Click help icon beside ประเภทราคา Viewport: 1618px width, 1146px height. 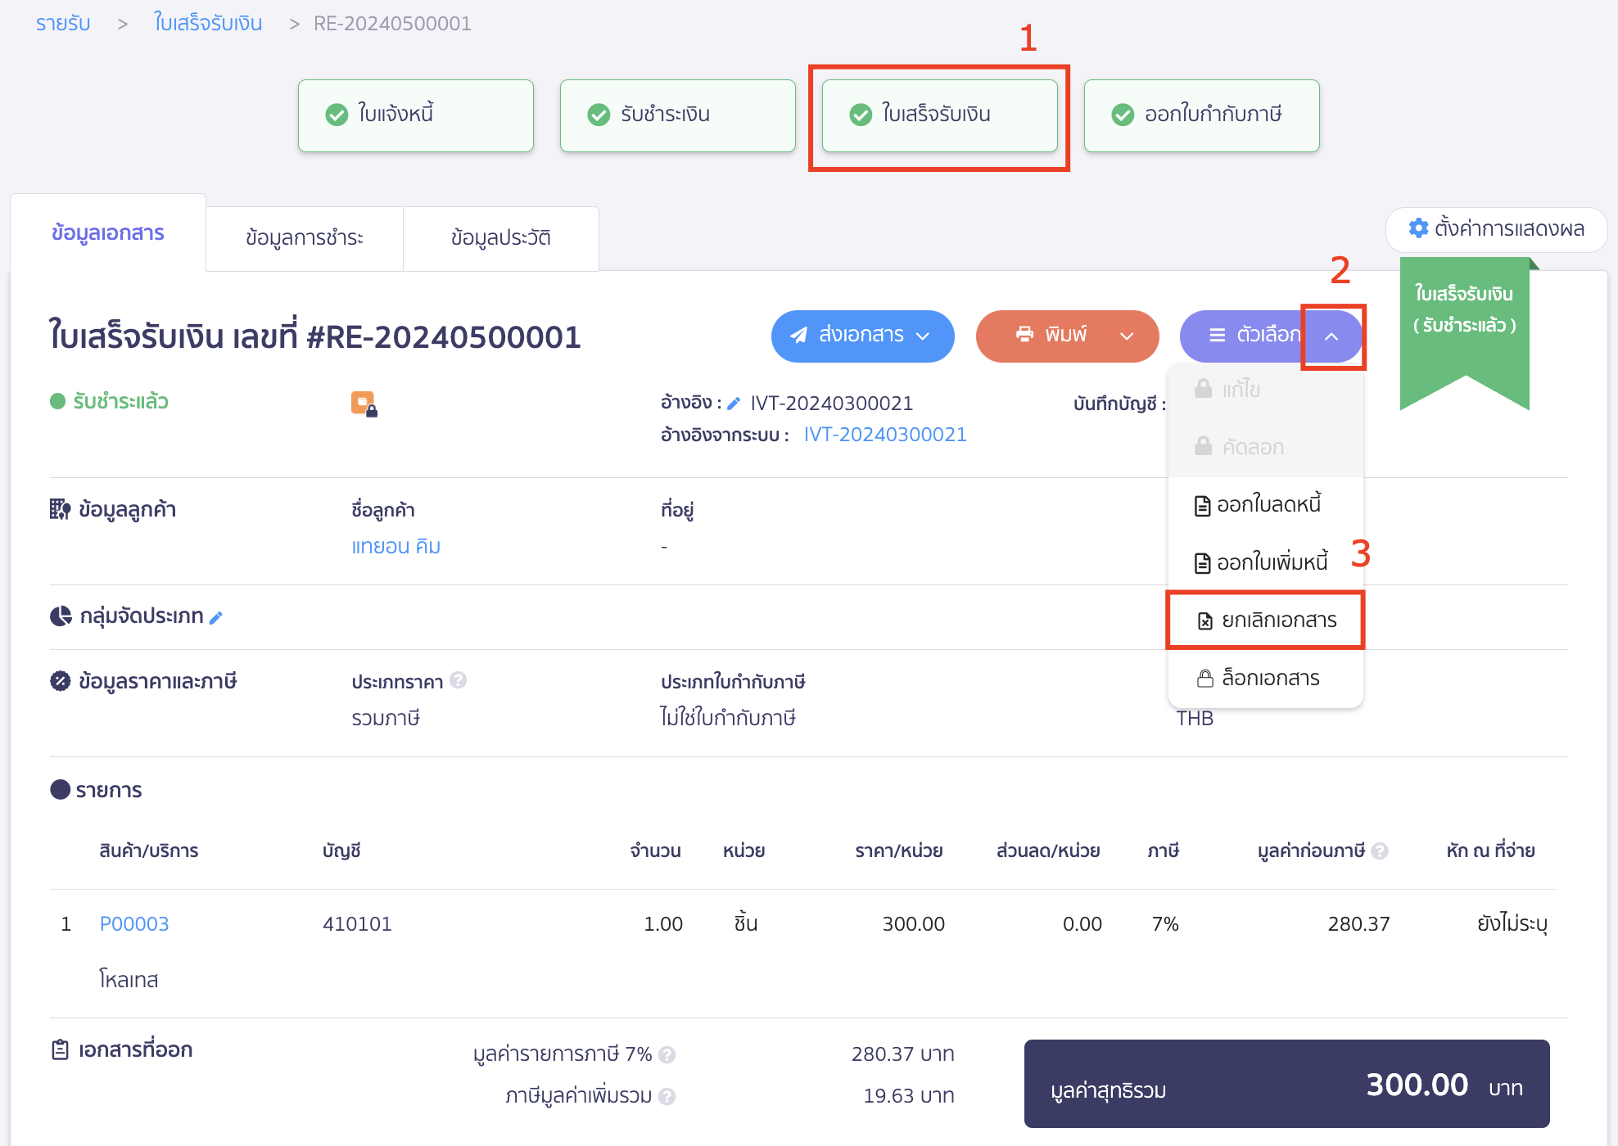[x=459, y=680]
